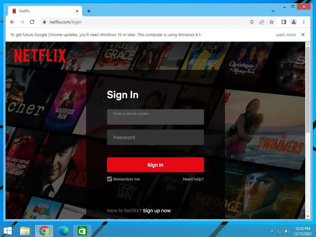
Task: Dismiss the Chrome update notification bar
Action: (x=303, y=35)
